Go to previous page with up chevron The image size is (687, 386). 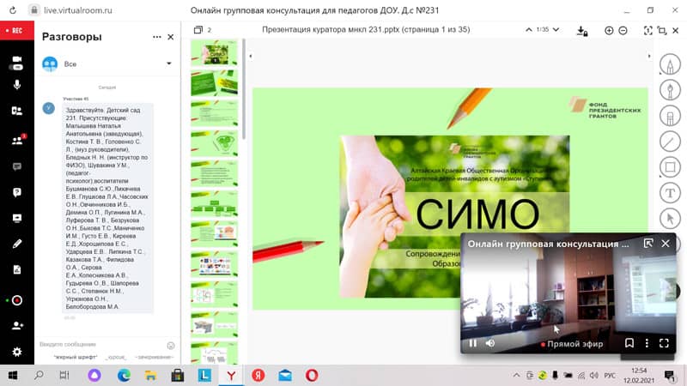529,30
